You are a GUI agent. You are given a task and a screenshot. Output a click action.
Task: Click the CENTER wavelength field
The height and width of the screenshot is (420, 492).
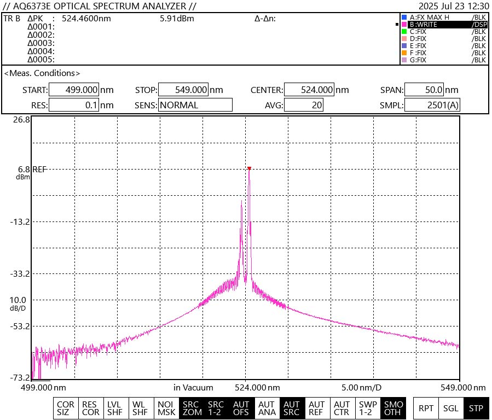pos(309,90)
